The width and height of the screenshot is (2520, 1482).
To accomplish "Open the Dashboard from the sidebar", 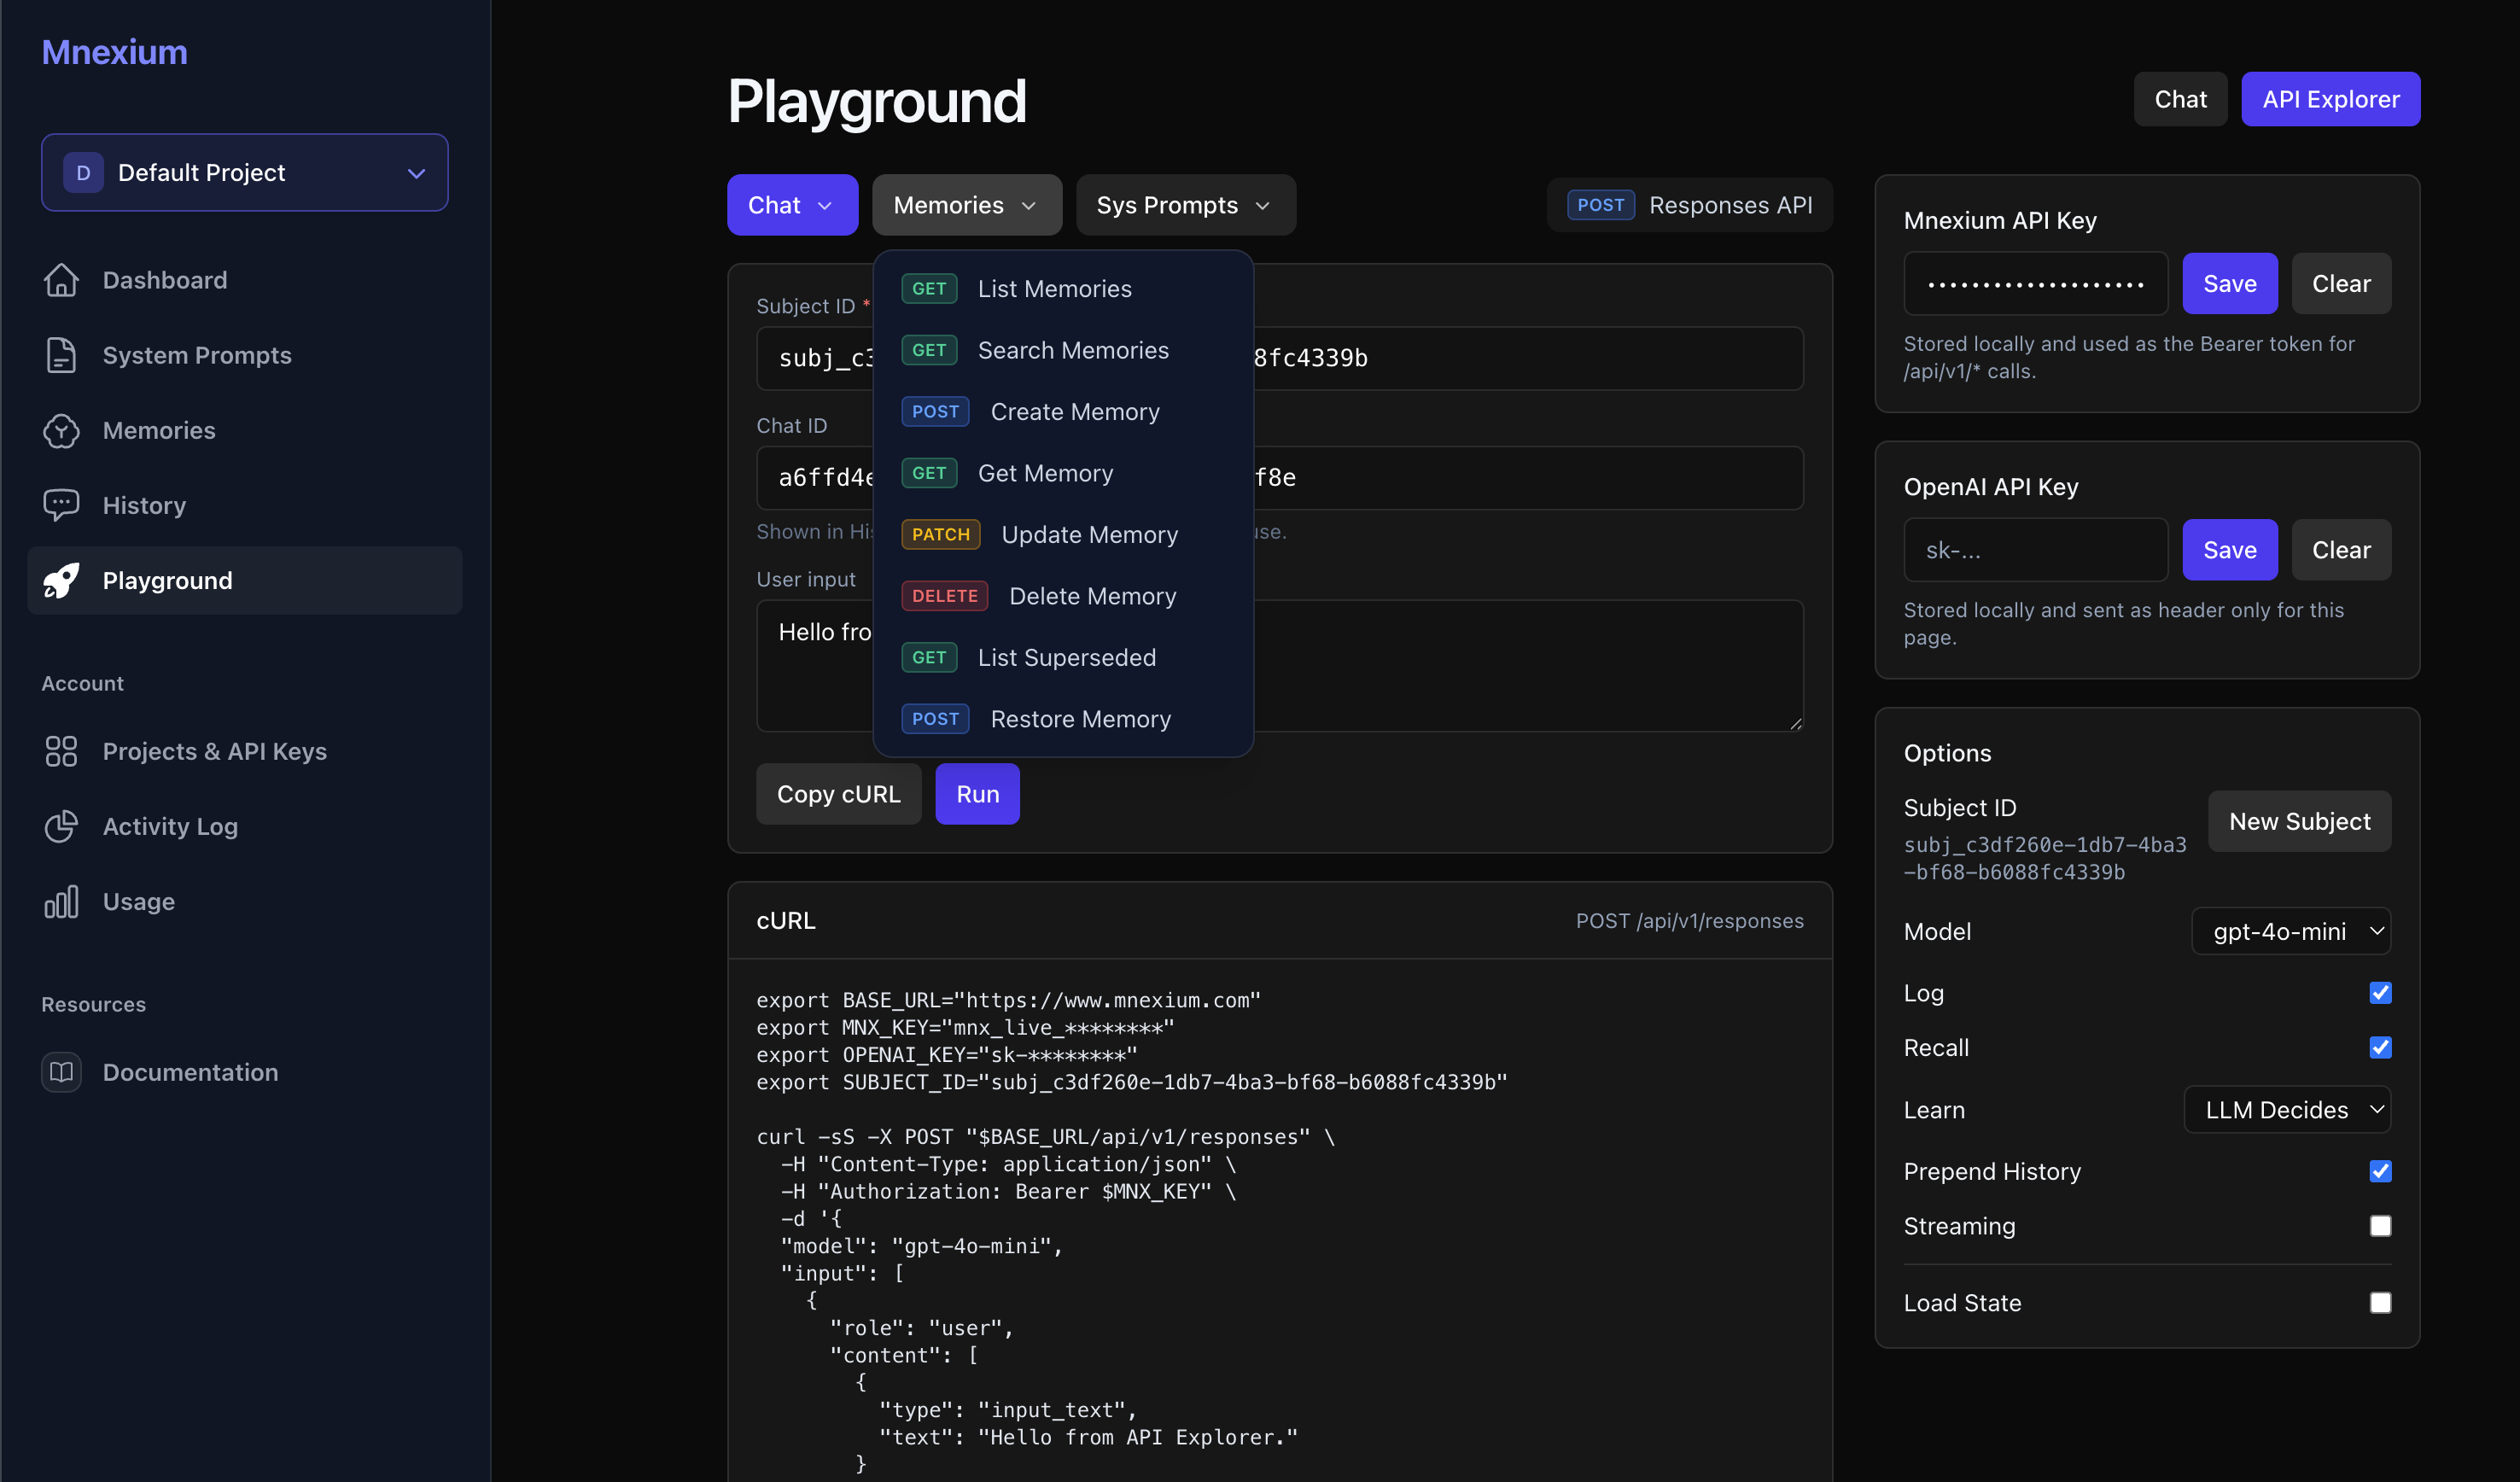I will (164, 280).
